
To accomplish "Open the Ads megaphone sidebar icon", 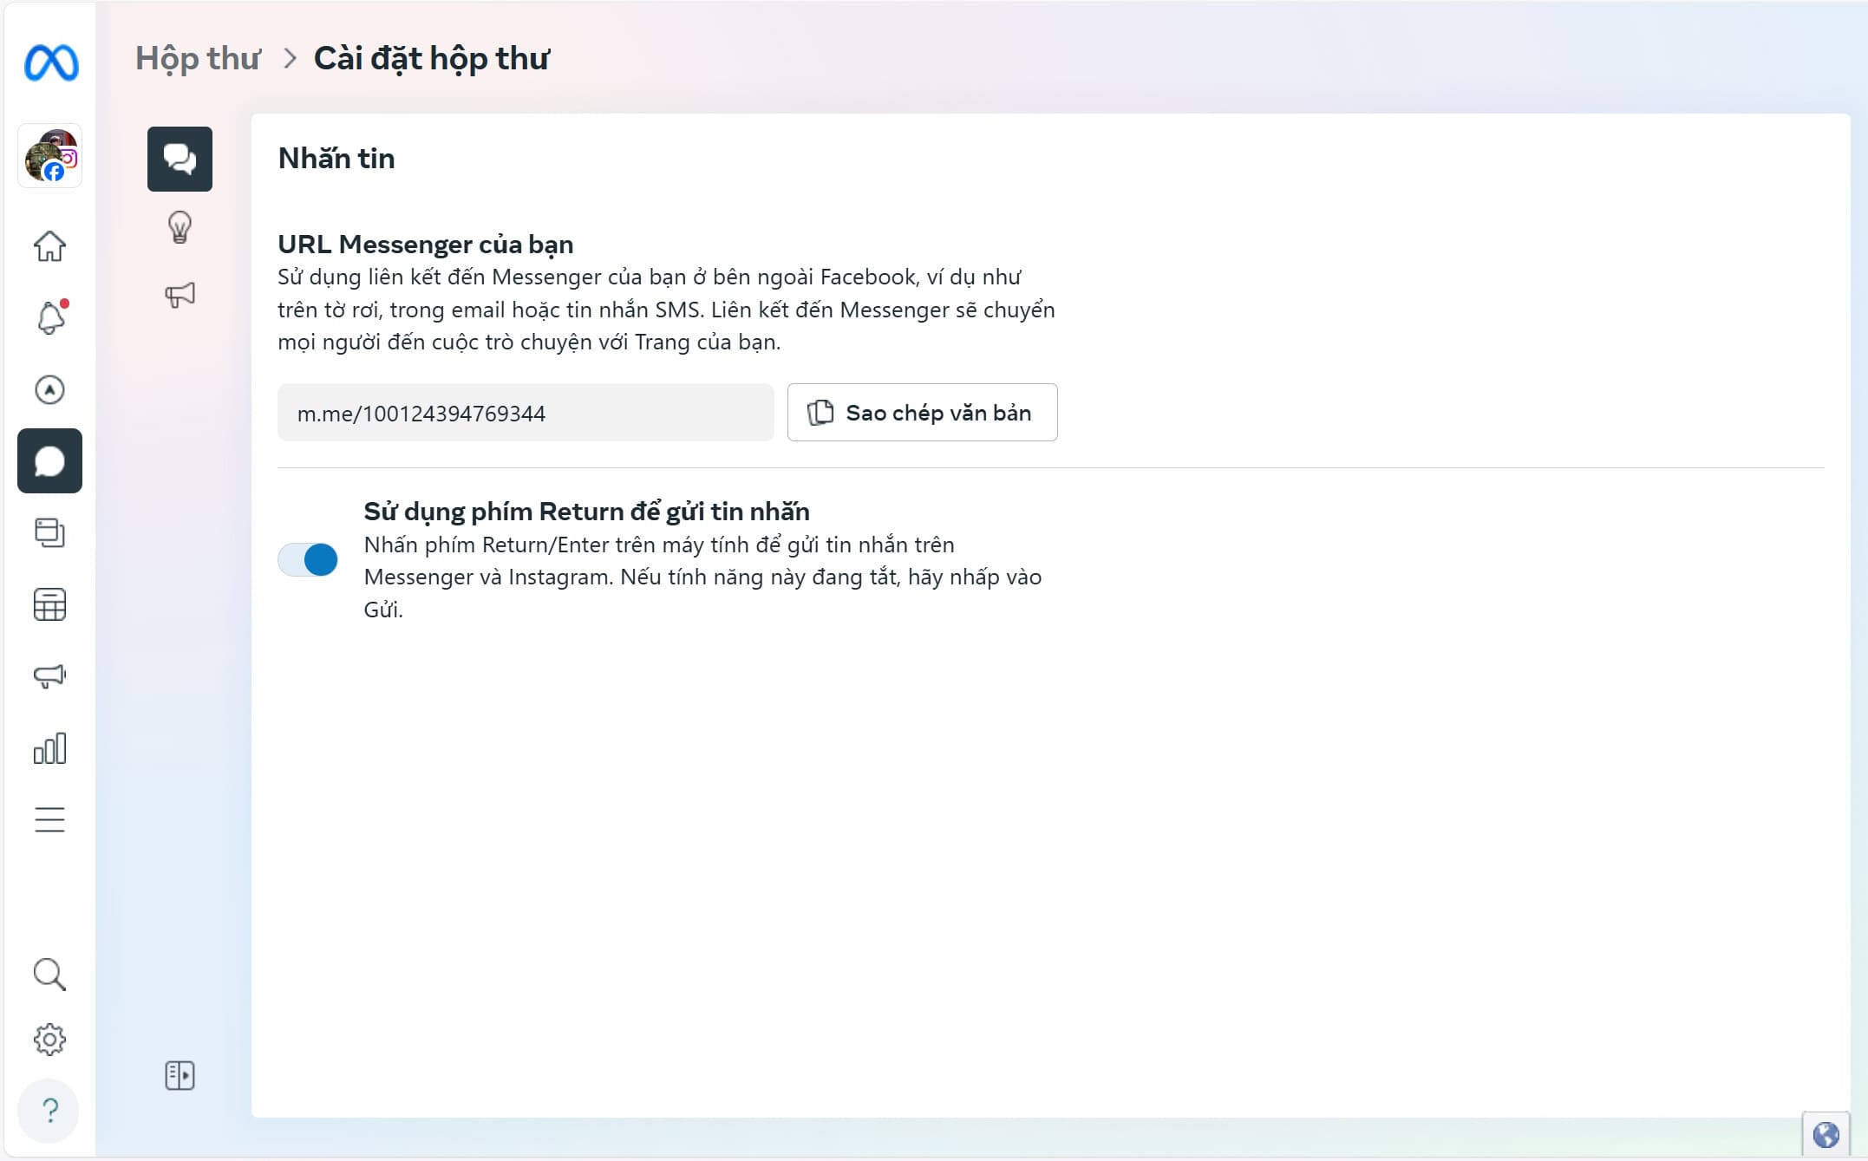I will point(49,676).
